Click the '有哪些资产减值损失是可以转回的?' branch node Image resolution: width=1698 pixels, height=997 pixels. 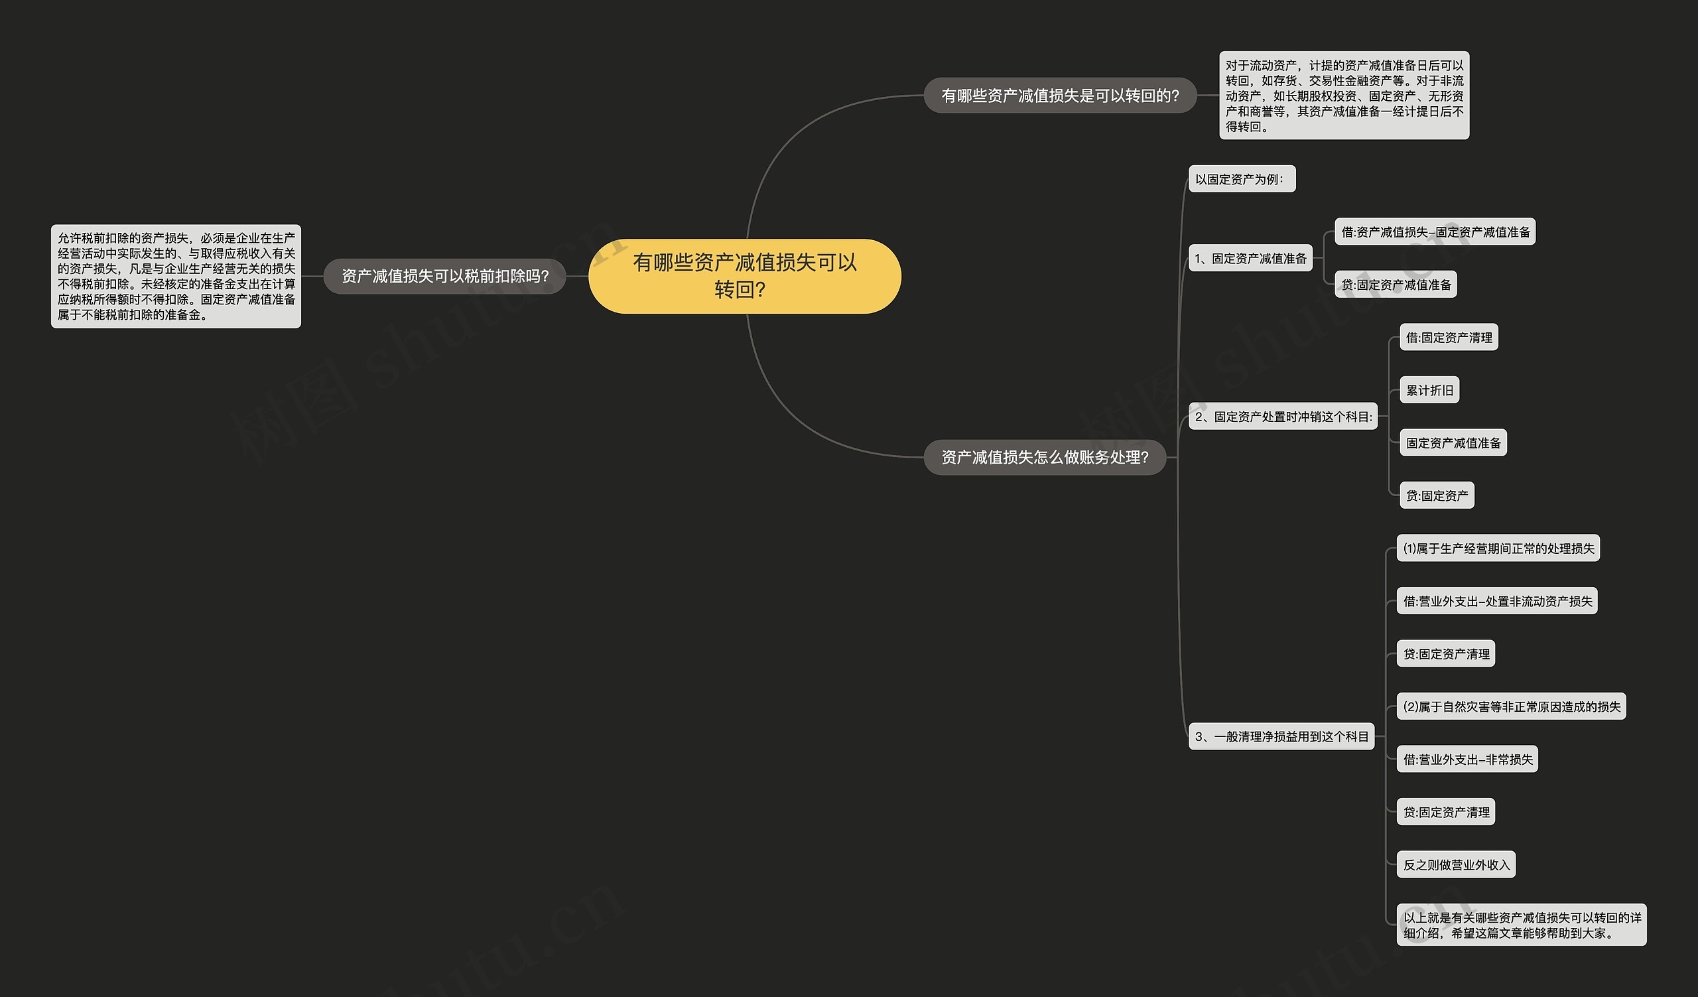(x=1060, y=96)
